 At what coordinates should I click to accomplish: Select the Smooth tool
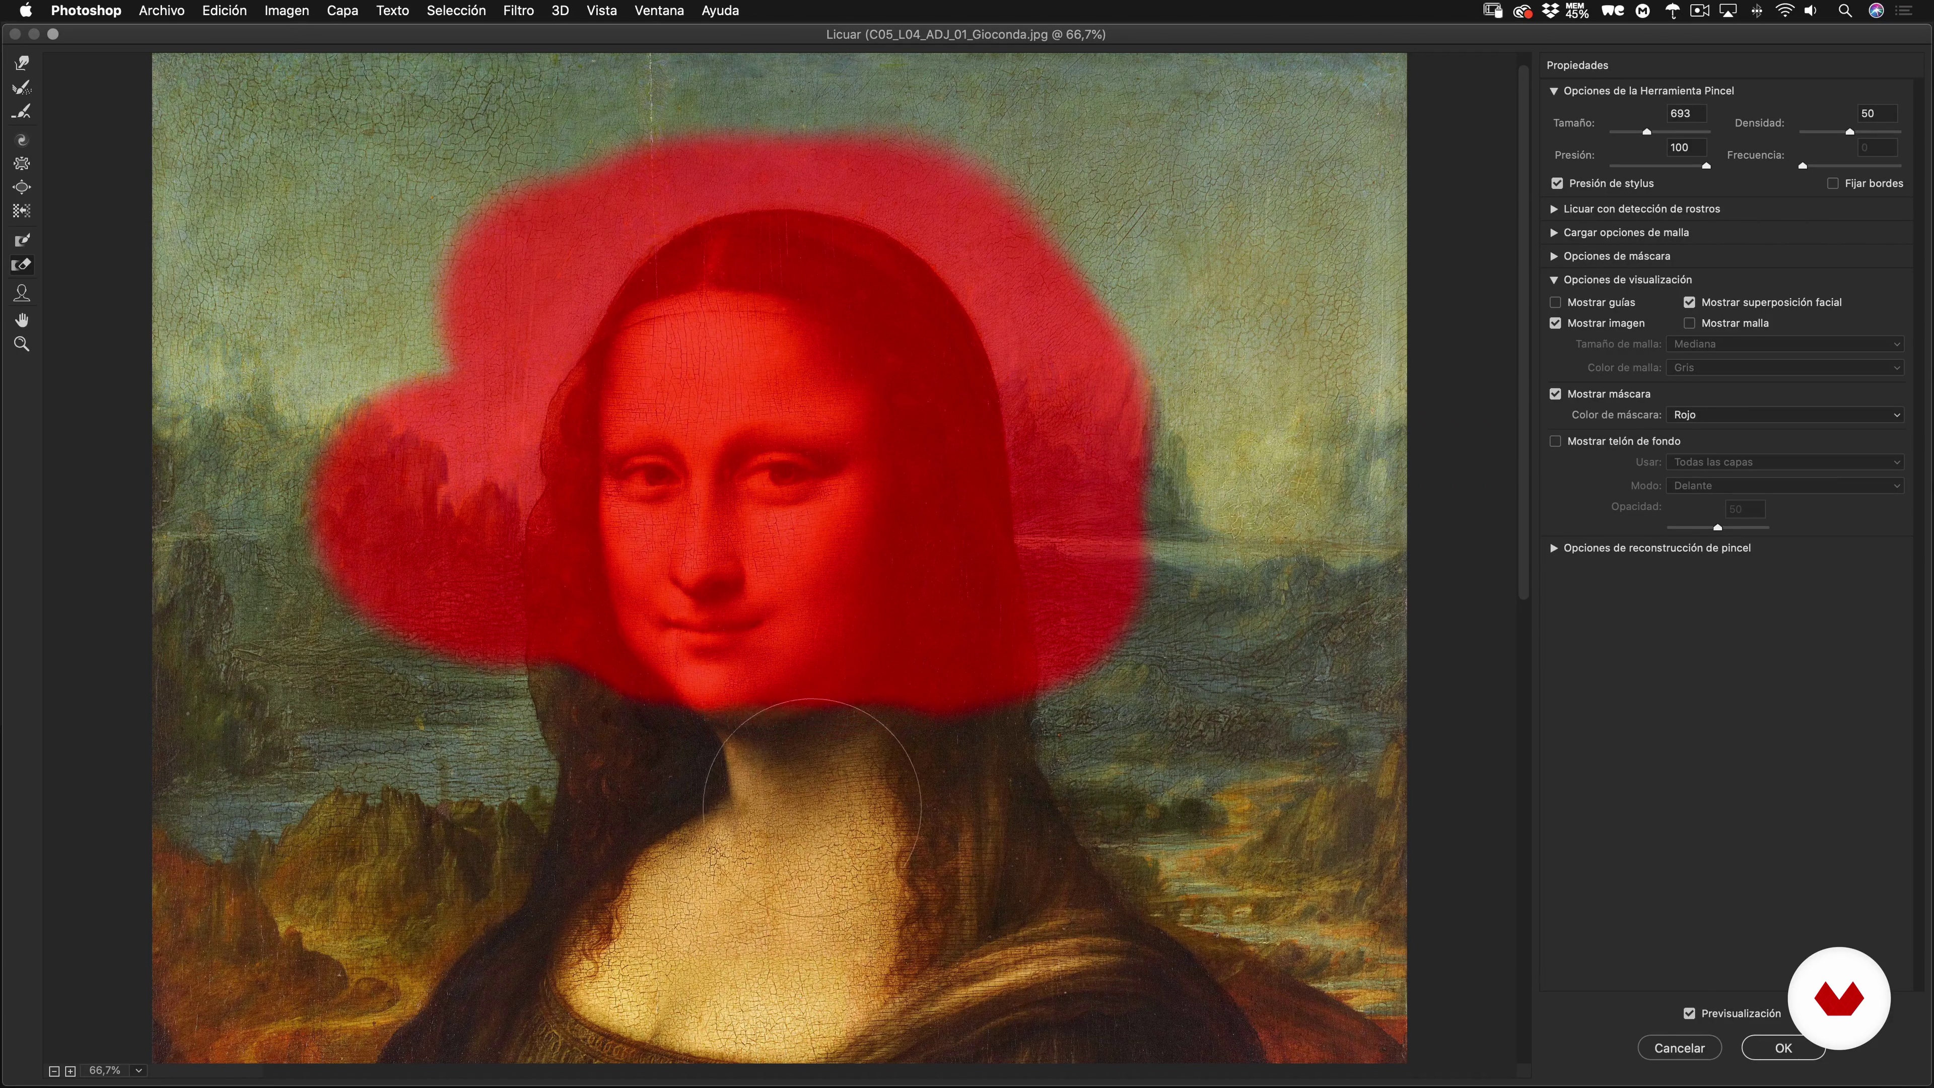click(22, 111)
